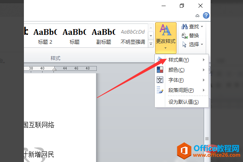Open the 样式集(Y) submenu
This screenshot has width=243, height=162.
pyautogui.click(x=181, y=60)
